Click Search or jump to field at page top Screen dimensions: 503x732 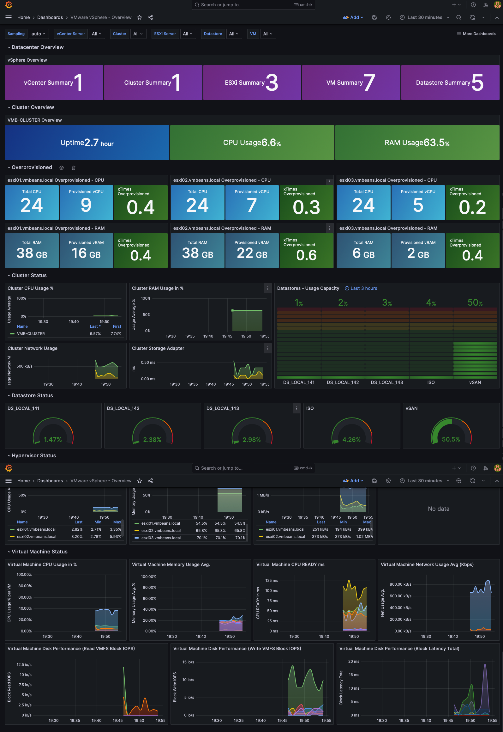(x=253, y=5)
